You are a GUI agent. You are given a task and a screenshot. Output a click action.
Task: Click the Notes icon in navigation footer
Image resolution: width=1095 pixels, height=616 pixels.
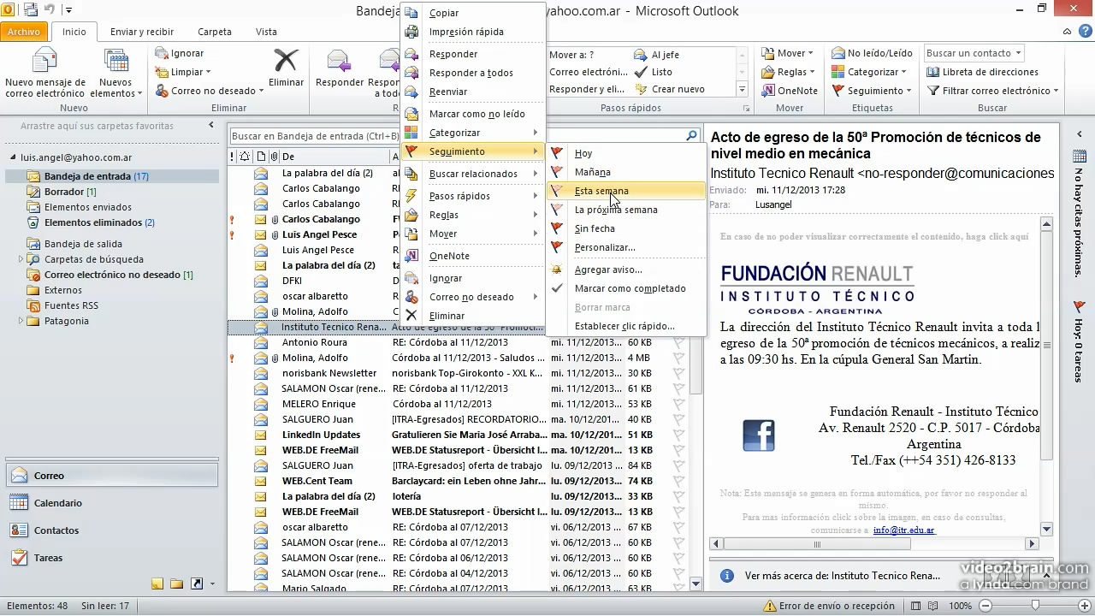157,584
